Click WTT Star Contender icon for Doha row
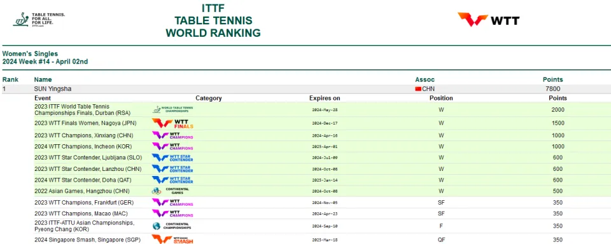611x244 pixels. (172, 180)
